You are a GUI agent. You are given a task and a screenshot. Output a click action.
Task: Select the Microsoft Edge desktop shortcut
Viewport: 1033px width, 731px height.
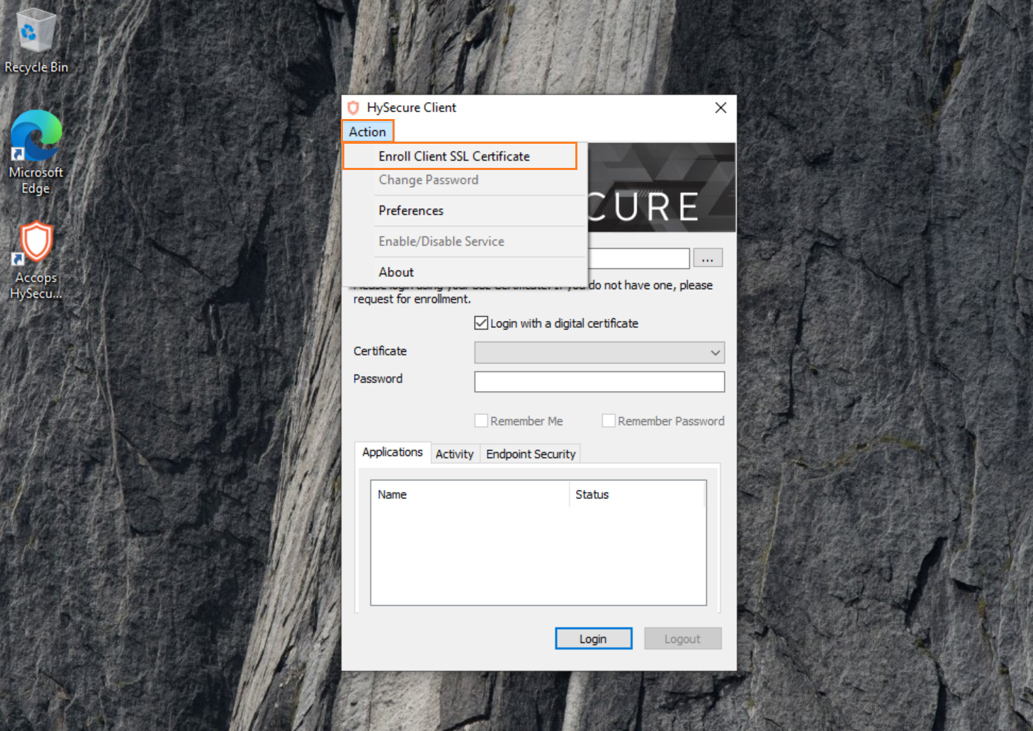click(x=36, y=152)
